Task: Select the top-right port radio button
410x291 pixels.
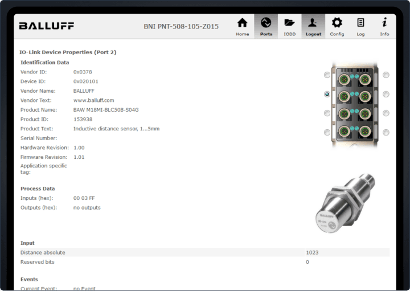Action: pyautogui.click(x=386, y=75)
